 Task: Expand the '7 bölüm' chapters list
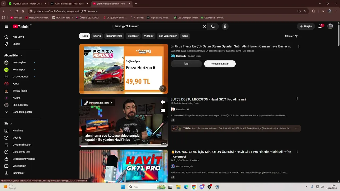pos(296,128)
